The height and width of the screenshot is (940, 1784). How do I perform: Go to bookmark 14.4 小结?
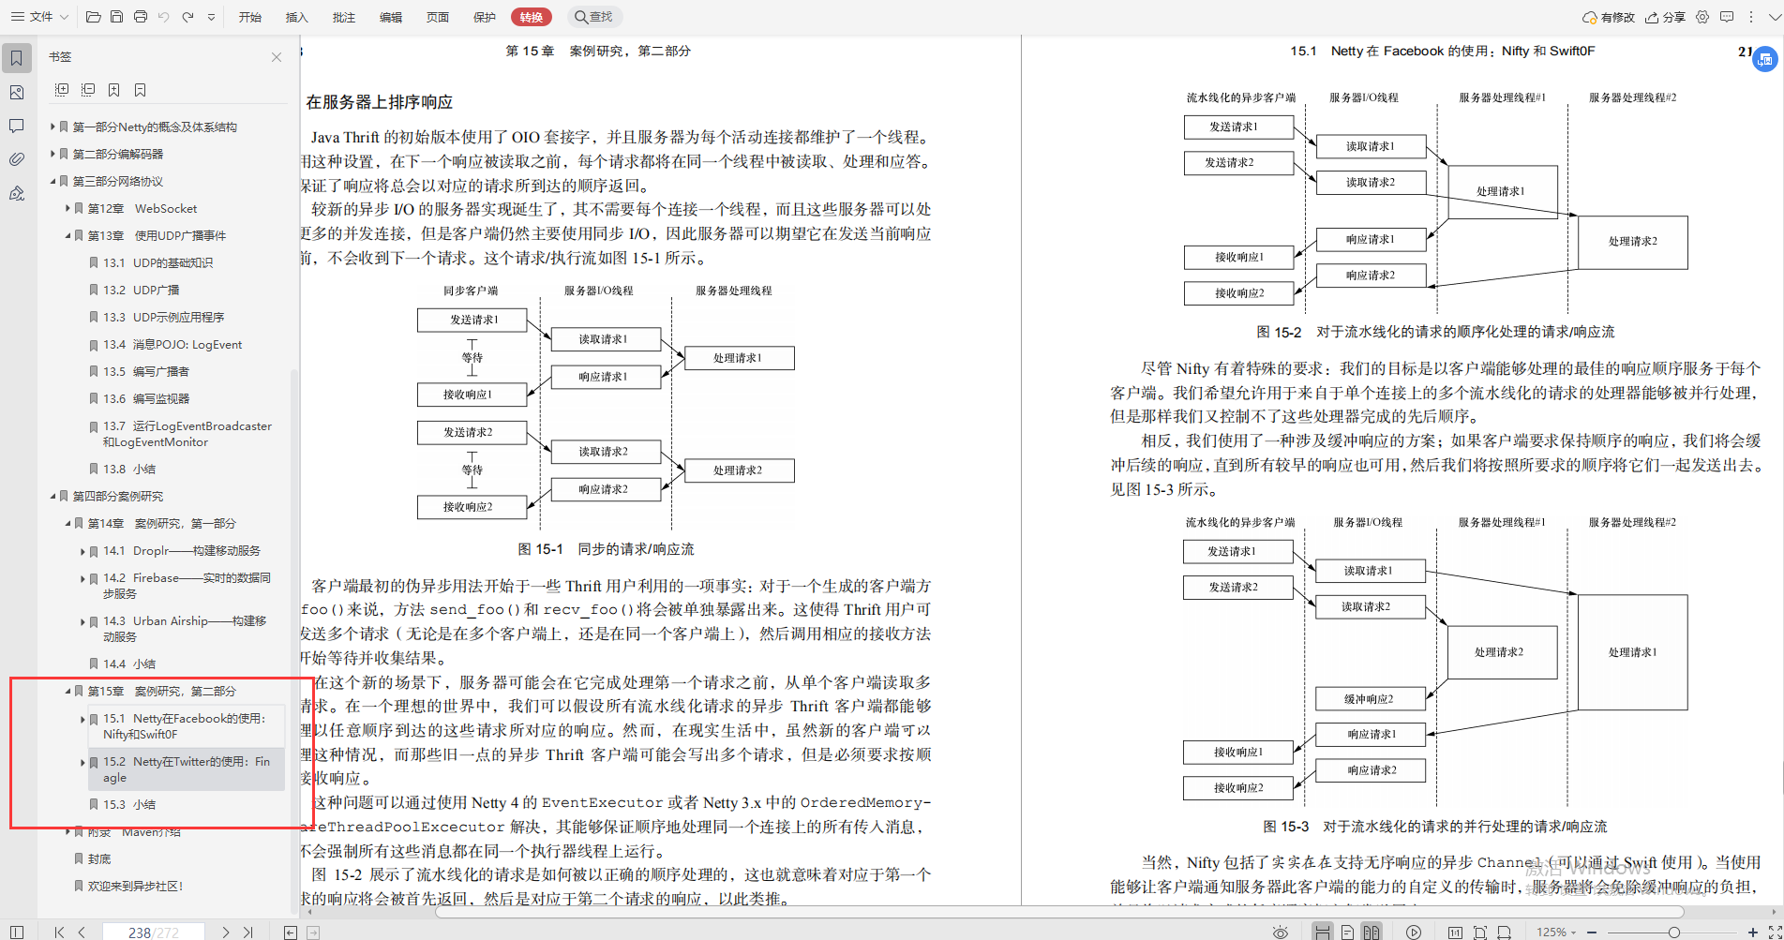(129, 664)
